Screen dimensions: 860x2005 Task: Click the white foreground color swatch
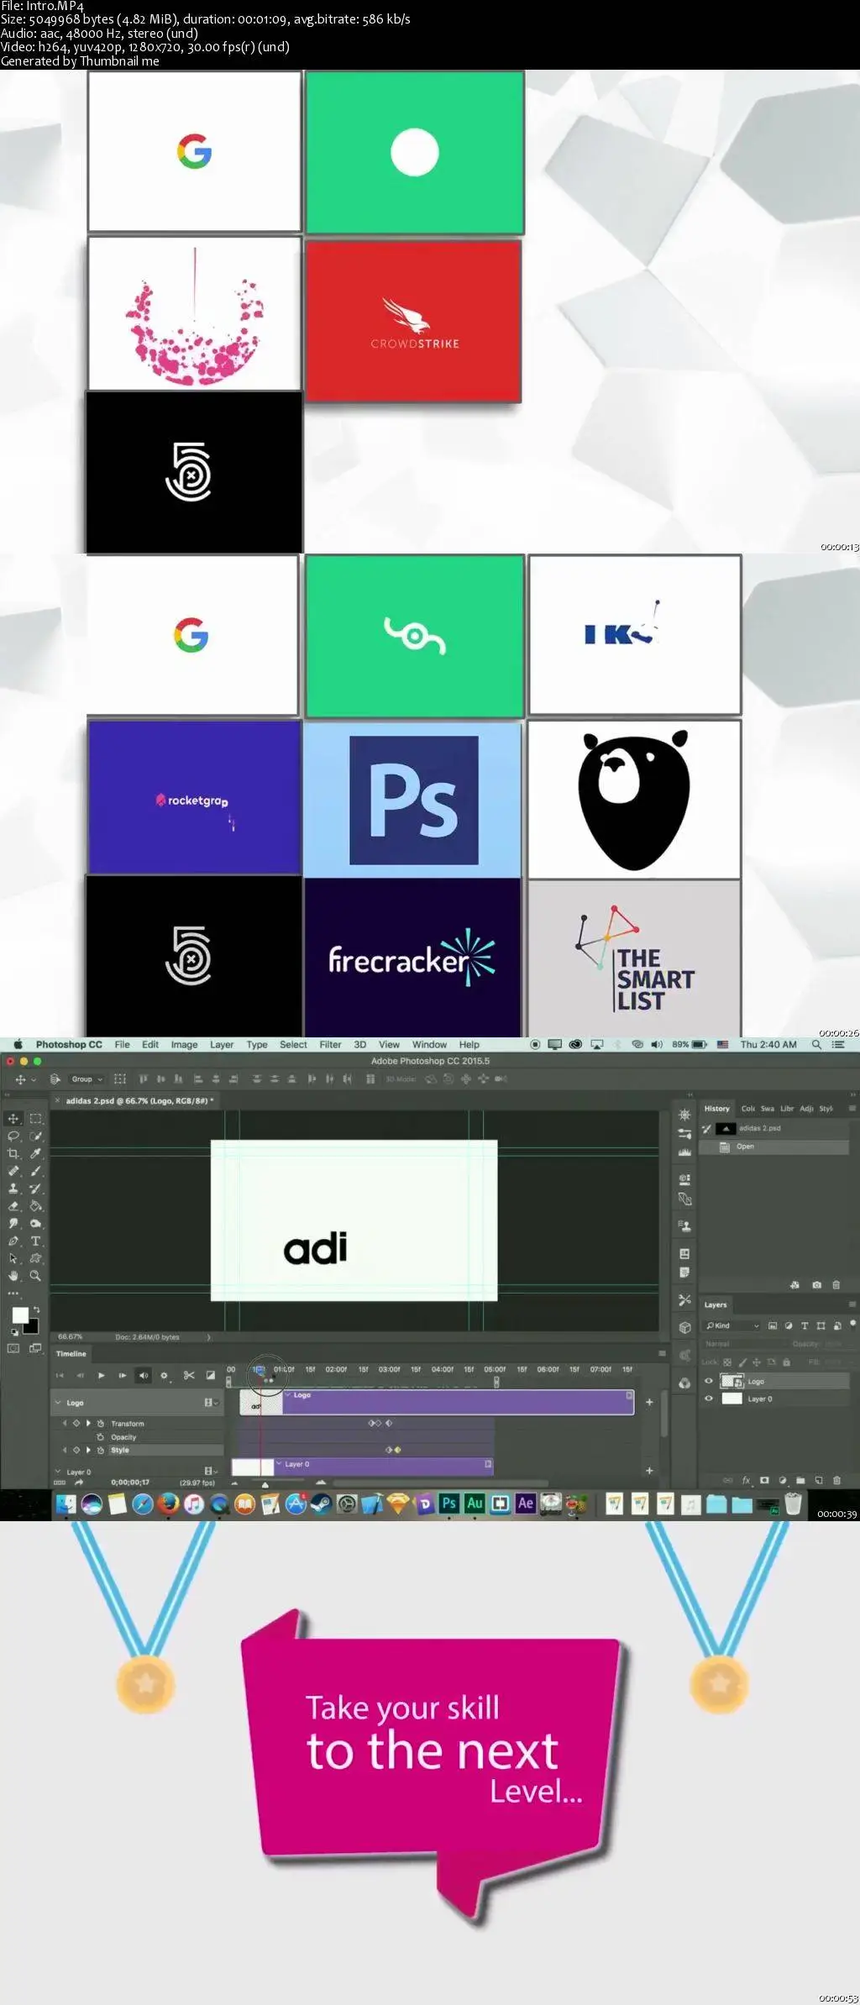pyautogui.click(x=19, y=1315)
